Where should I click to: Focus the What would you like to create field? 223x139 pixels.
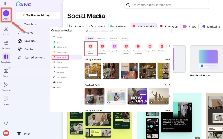pos(128,31)
